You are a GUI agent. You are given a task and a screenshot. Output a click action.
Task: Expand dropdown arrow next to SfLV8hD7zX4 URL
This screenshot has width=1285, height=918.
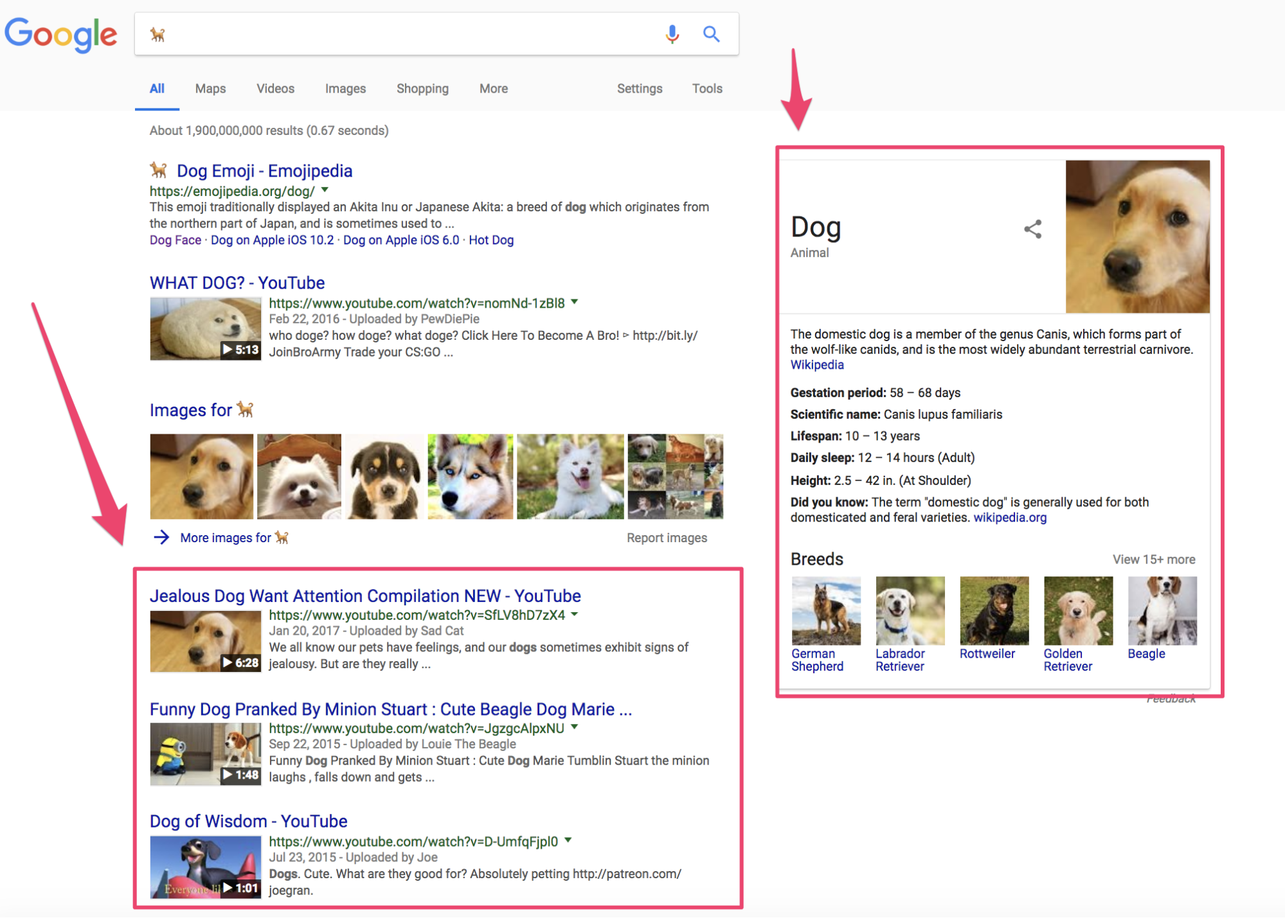coord(575,614)
